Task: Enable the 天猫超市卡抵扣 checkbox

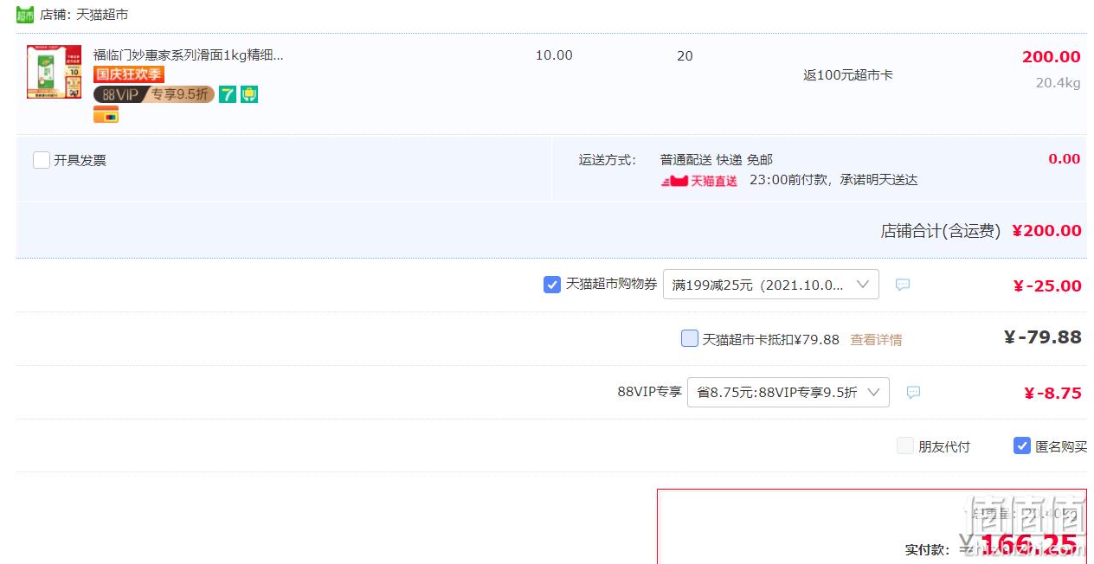Action: coord(690,338)
